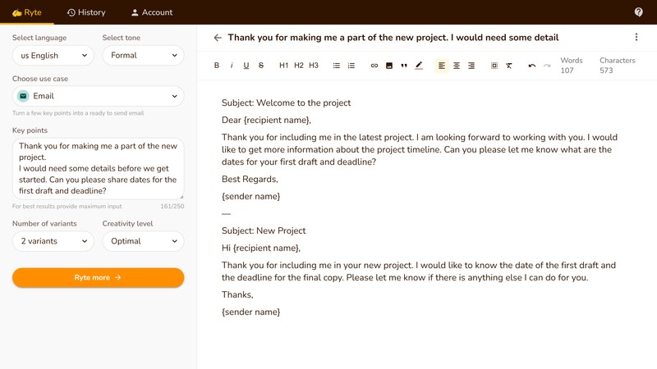Toggle bold formatting in editor toolbar
The image size is (657, 369).
click(217, 66)
